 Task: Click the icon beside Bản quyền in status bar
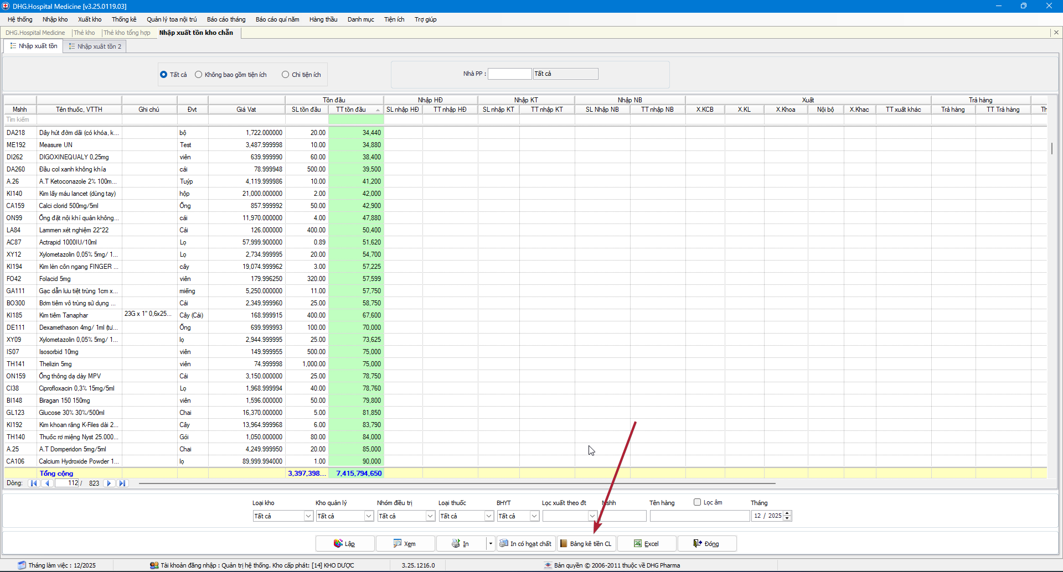[x=548, y=565]
